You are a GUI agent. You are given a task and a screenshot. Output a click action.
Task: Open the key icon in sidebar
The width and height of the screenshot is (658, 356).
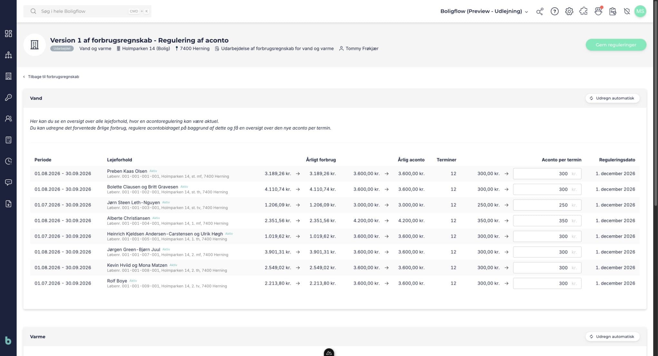(x=8, y=97)
